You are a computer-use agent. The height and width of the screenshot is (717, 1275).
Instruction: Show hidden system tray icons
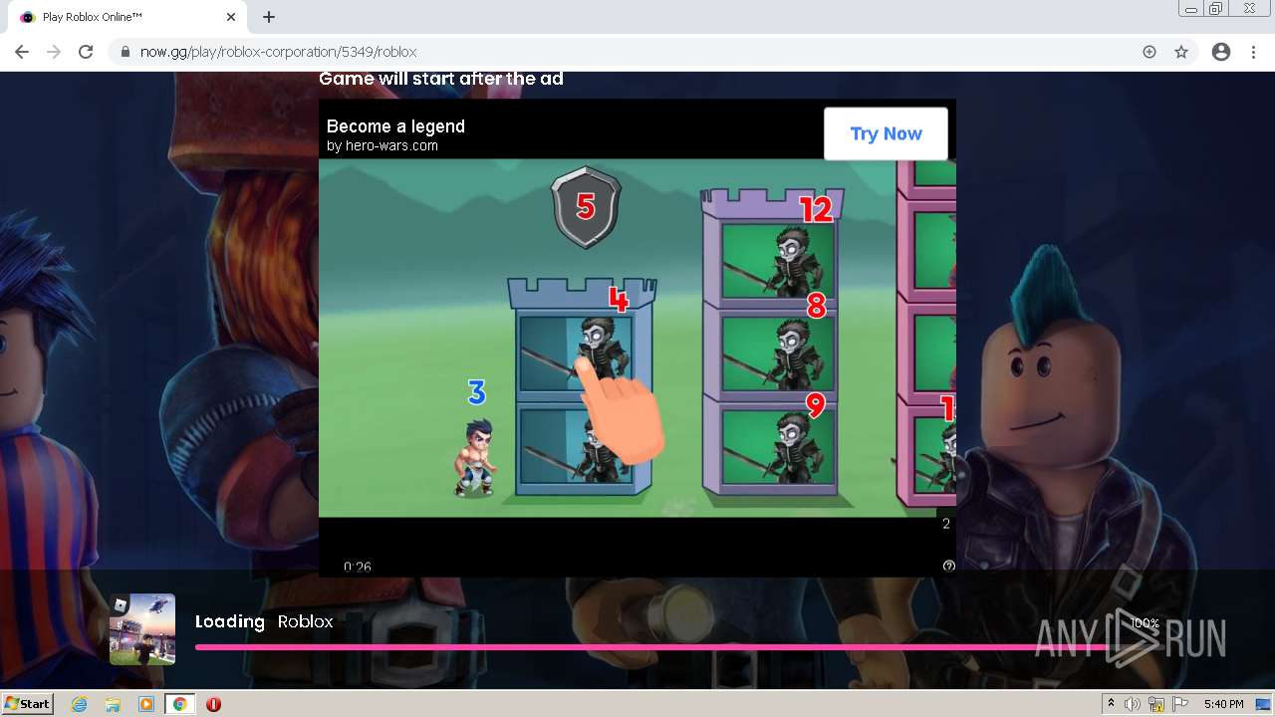click(1111, 704)
